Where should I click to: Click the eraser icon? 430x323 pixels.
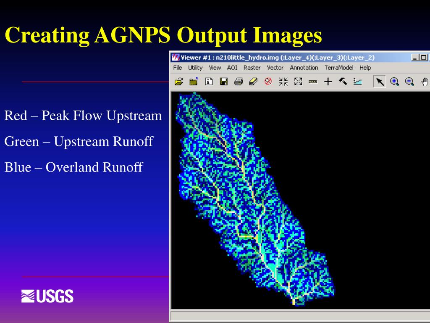(x=253, y=82)
